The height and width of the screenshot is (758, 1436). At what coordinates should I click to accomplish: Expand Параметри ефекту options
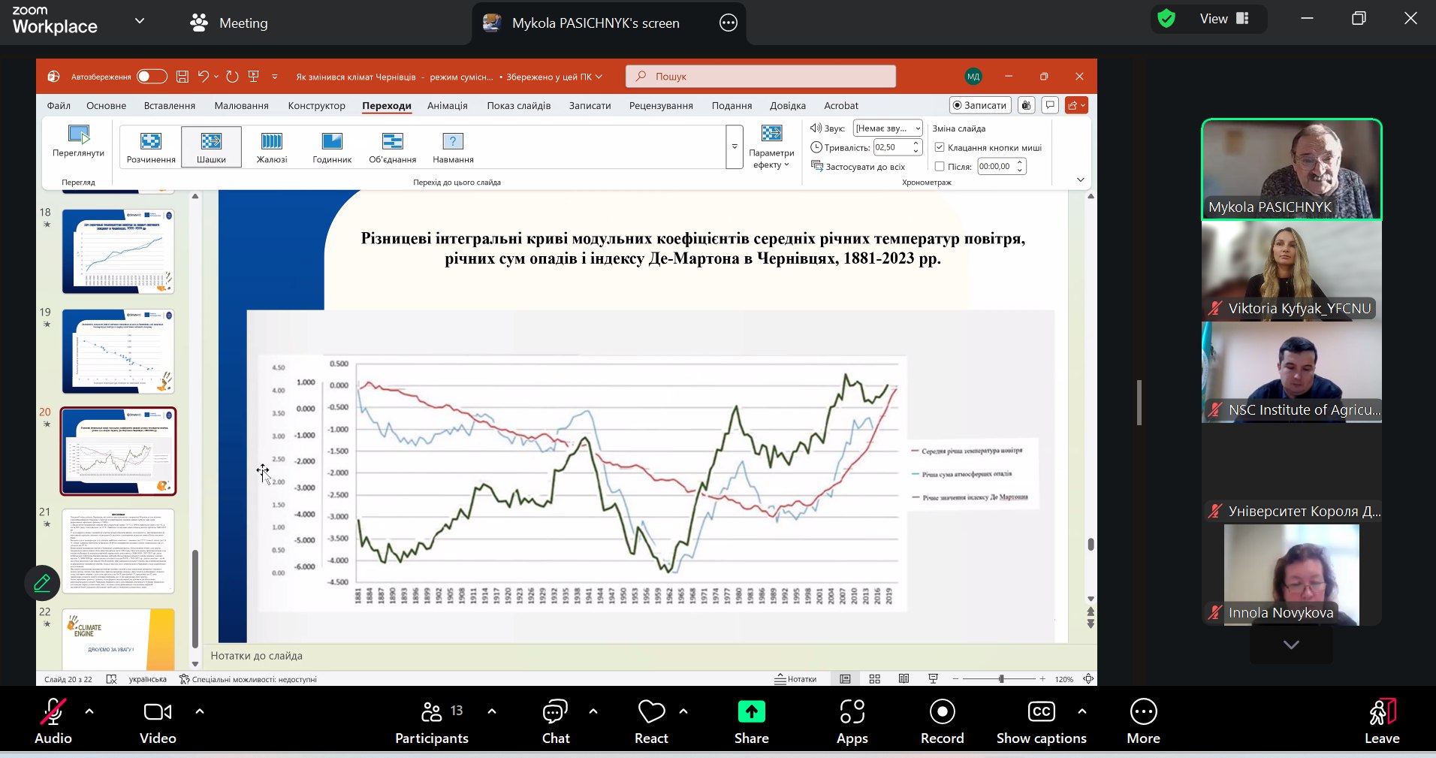pos(771,147)
